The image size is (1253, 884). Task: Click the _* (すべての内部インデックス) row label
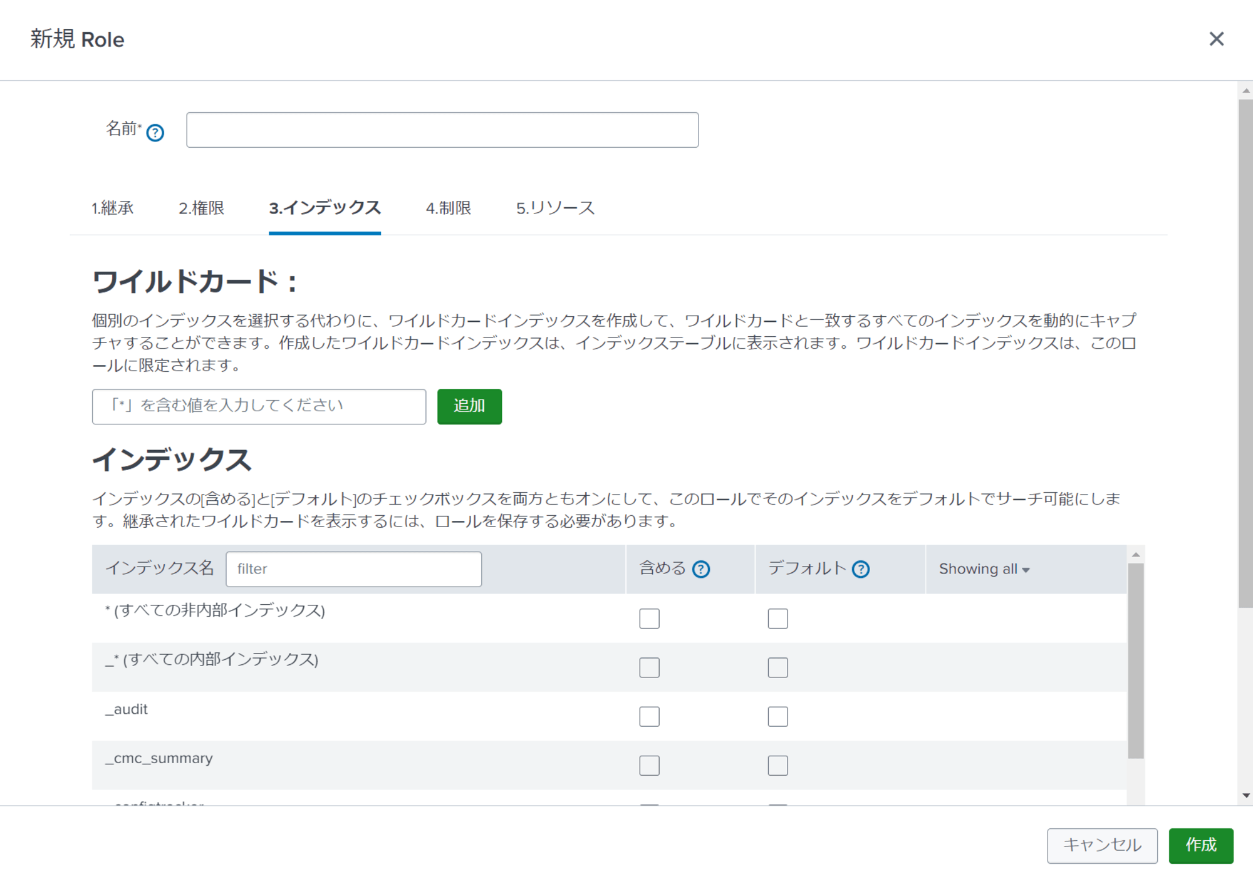[x=212, y=659]
